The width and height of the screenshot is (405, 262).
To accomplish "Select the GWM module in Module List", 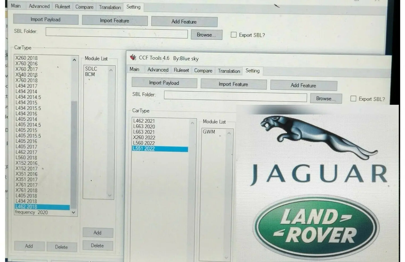I will point(209,131).
